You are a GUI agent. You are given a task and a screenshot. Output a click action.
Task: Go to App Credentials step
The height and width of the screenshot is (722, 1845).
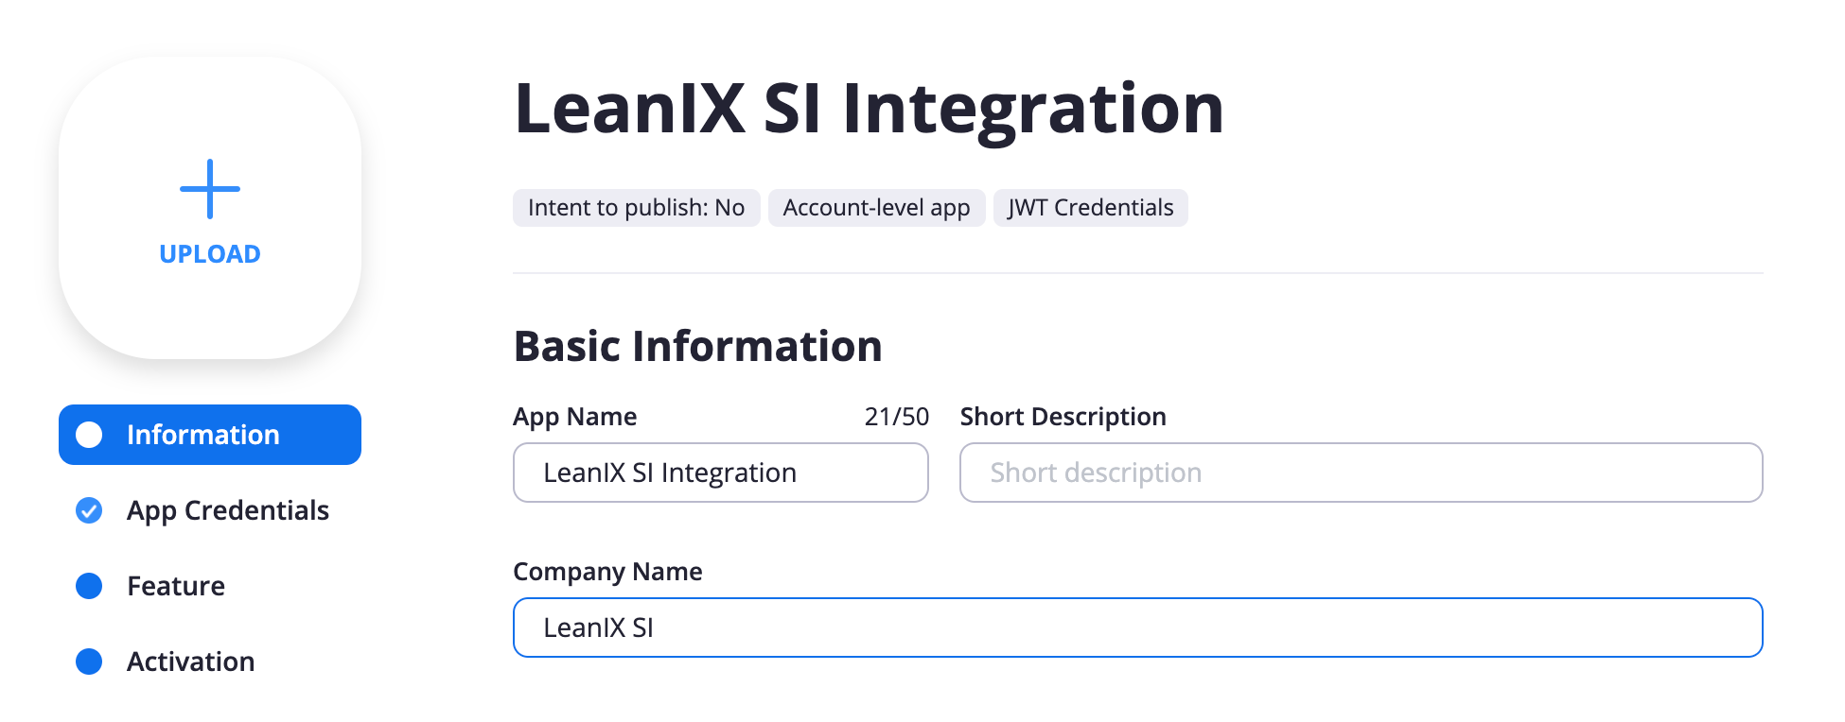pyautogui.click(x=228, y=510)
